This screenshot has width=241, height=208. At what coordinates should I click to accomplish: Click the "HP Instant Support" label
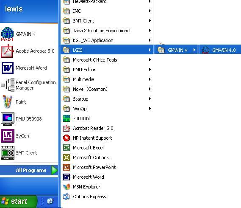point(92,138)
